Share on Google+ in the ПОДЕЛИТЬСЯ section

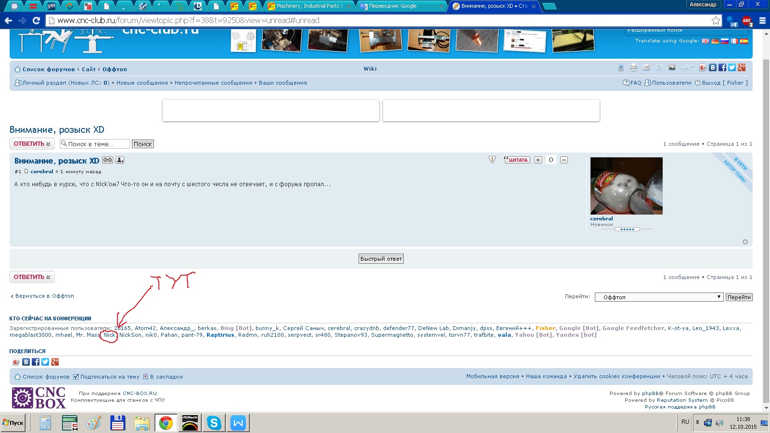click(x=55, y=362)
